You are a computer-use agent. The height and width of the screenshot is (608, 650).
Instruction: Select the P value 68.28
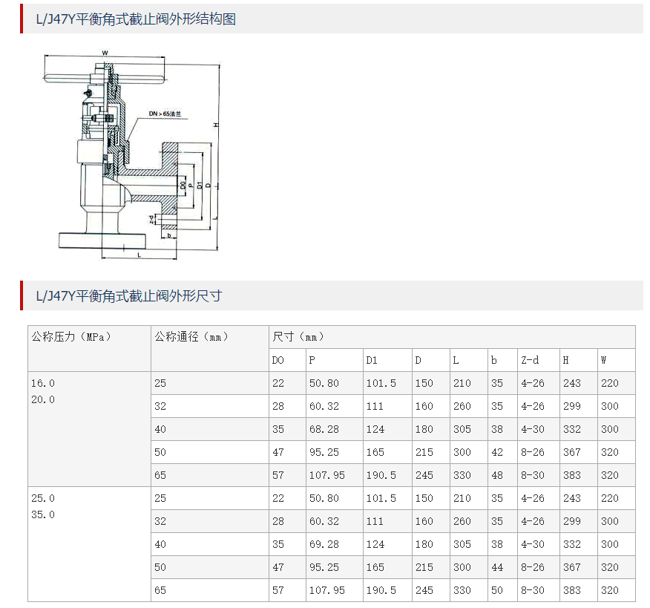324,429
